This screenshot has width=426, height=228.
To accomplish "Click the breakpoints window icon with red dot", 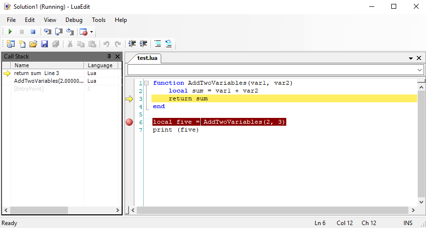I will [x=84, y=32].
